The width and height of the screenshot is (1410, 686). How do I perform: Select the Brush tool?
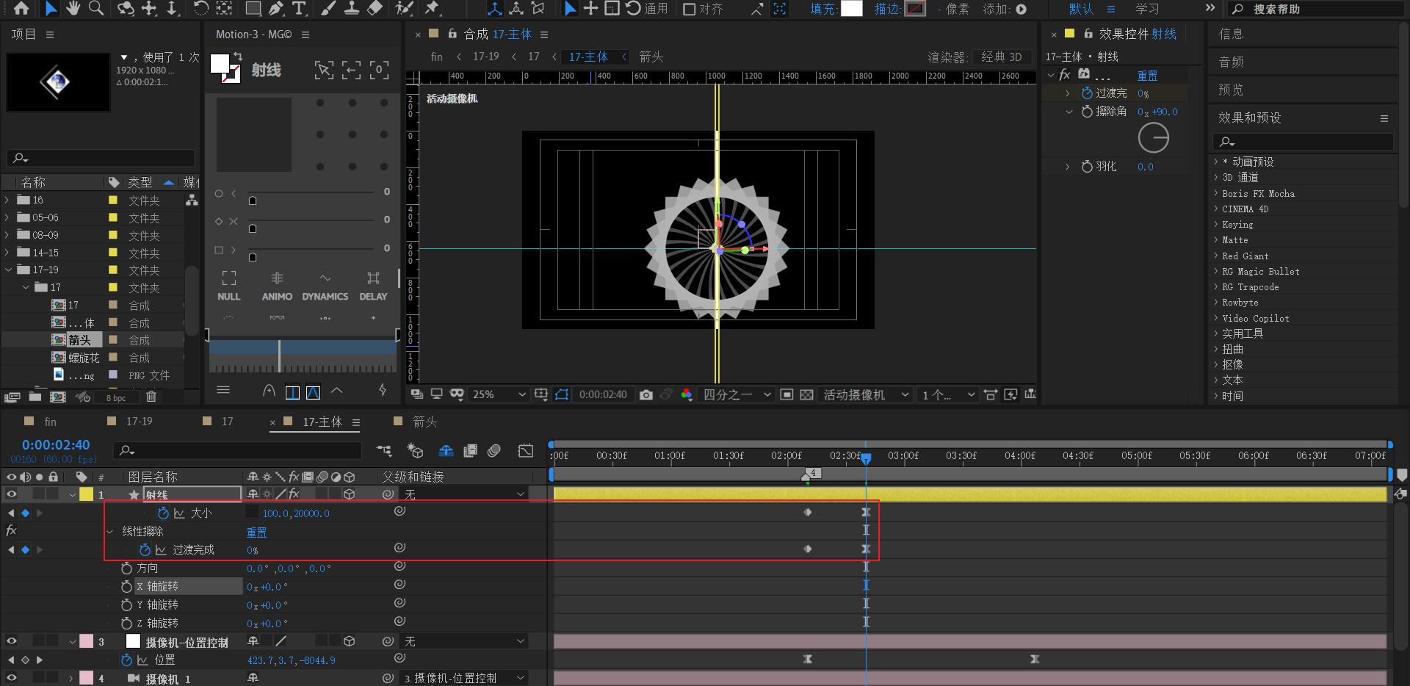pos(328,8)
